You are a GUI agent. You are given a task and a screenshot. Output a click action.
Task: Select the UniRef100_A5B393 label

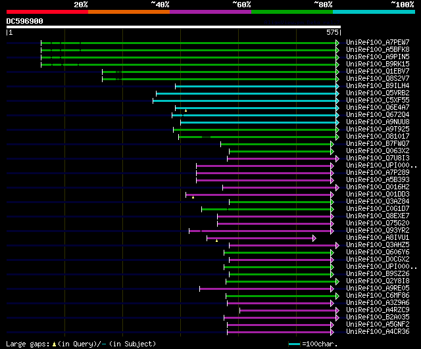(x=378, y=180)
